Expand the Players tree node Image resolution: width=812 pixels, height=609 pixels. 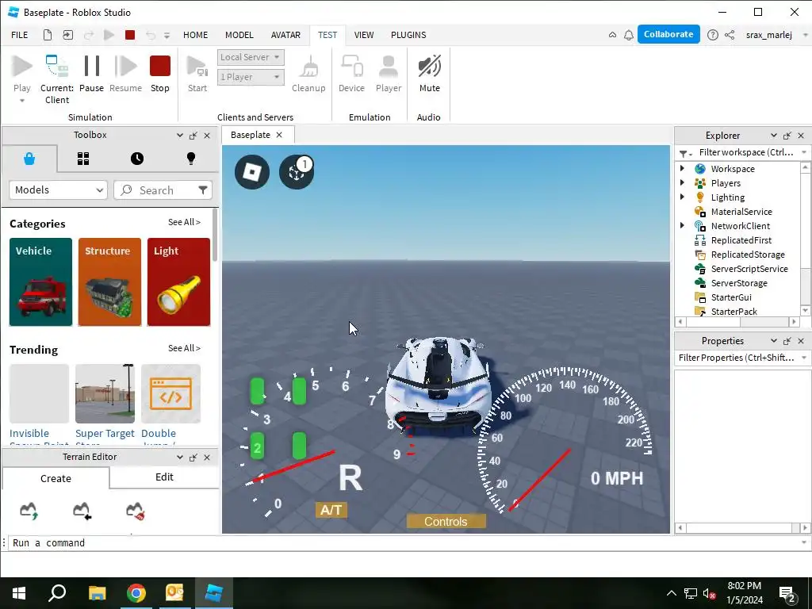tap(682, 182)
